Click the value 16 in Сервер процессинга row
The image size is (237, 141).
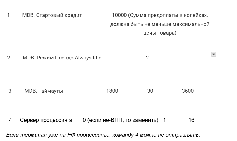(x=191, y=120)
